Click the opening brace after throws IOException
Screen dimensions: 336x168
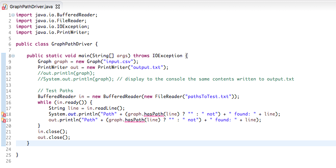186,56
